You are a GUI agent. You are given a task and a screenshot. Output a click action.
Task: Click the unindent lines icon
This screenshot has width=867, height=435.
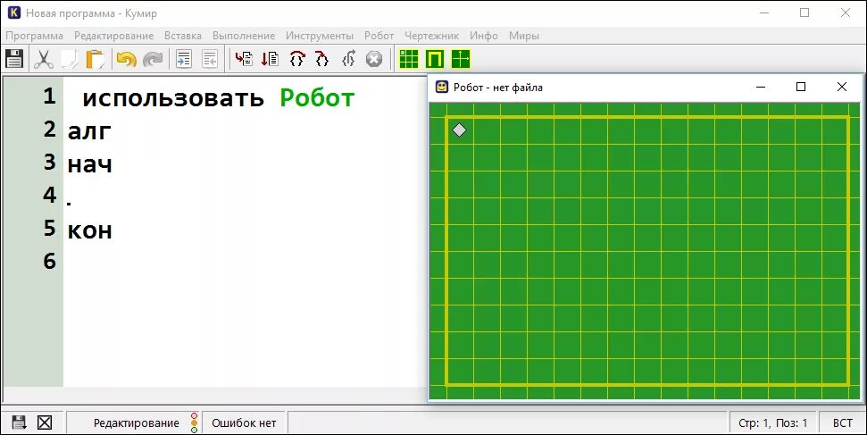[x=210, y=59]
